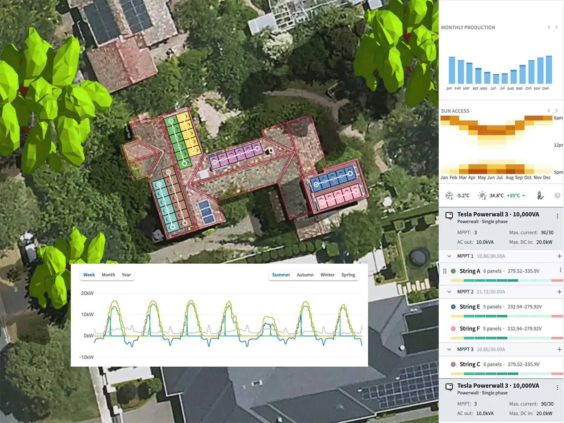Select the String F row
564x423 pixels.
(x=501, y=332)
